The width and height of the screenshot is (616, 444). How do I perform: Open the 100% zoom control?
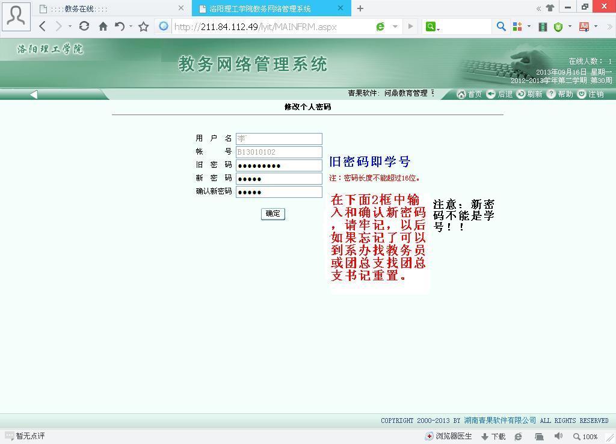(585, 437)
